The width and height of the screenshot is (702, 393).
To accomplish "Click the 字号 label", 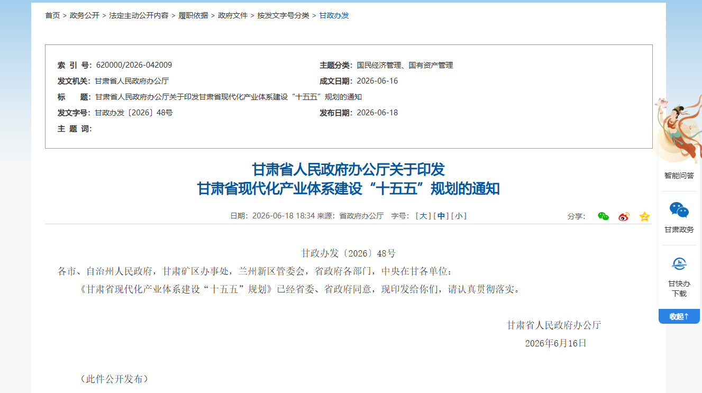I will tap(400, 216).
